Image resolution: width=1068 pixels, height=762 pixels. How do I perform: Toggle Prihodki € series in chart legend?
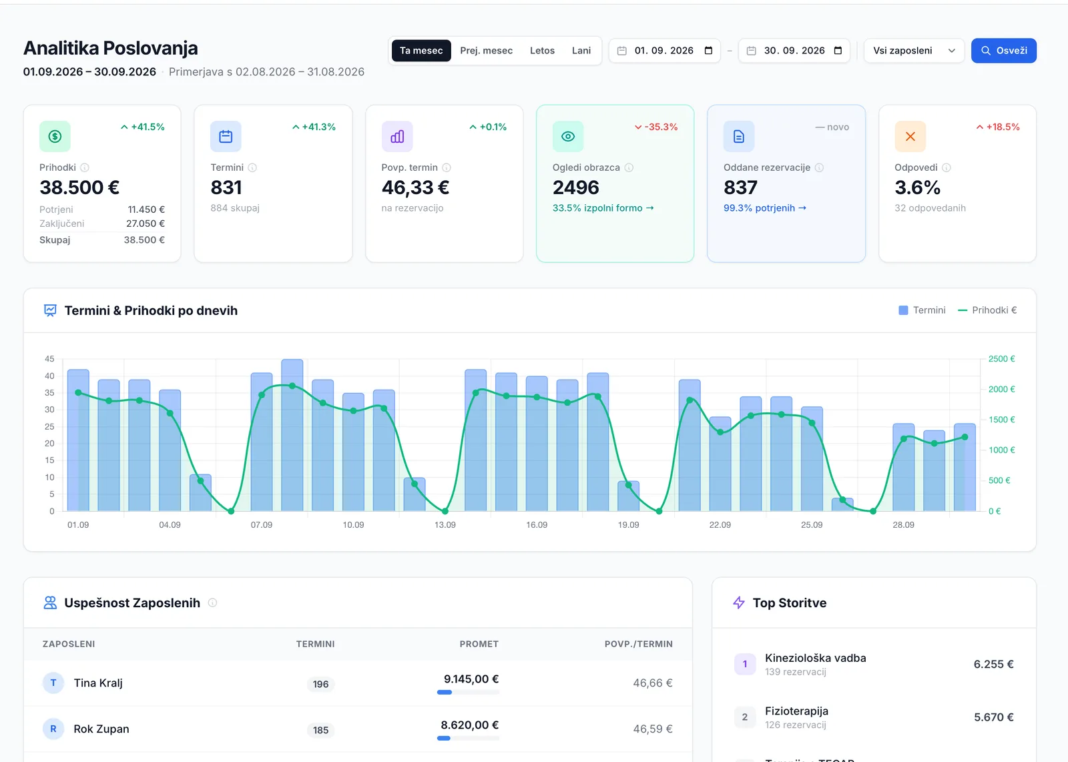[x=987, y=310]
